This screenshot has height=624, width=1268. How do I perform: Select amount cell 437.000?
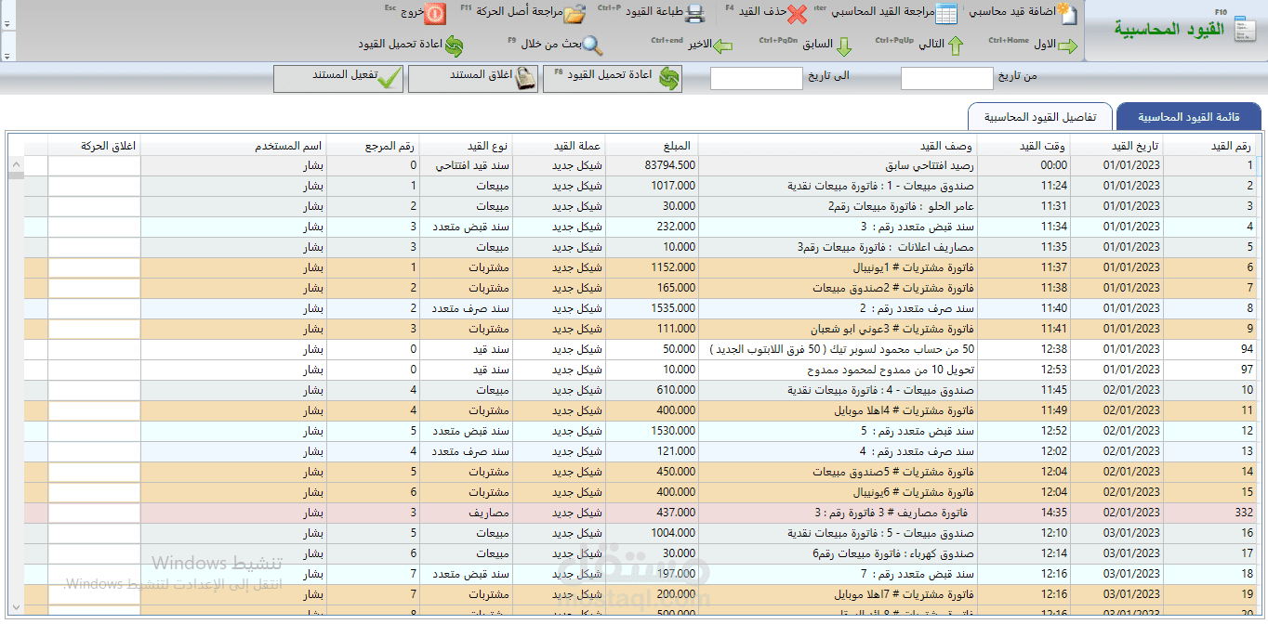tap(652, 513)
